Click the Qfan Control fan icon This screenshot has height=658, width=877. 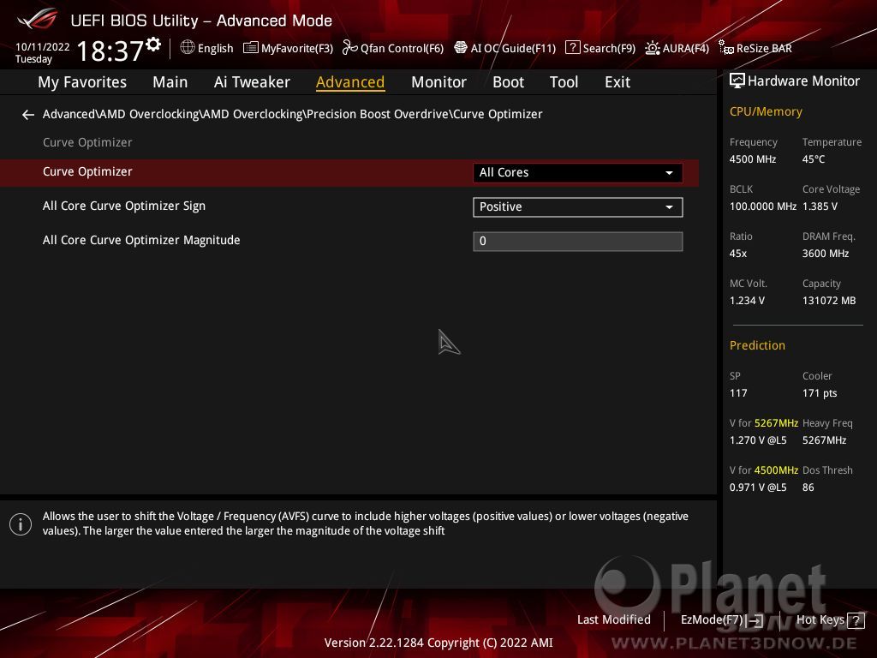click(349, 48)
